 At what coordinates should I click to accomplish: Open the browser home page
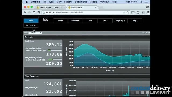pos(38,12)
